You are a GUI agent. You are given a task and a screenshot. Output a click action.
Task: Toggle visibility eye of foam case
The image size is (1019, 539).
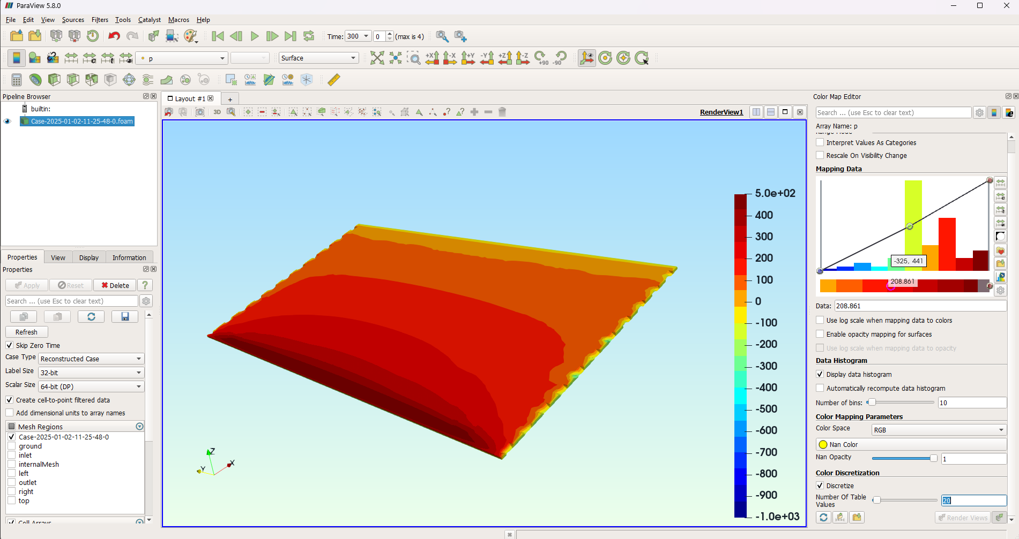click(x=8, y=122)
